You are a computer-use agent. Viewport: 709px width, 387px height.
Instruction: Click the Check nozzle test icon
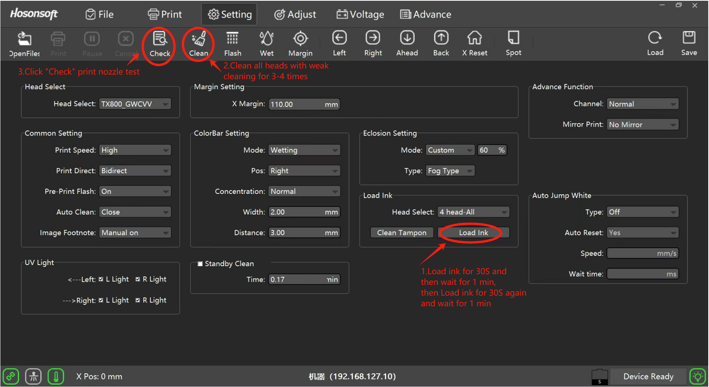pos(160,39)
